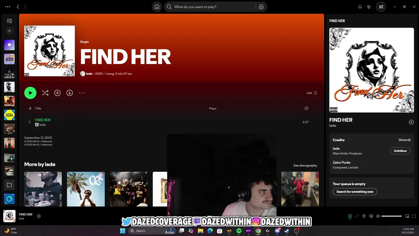Click Zaire Poole credit entry
419x236 pixels.
pyautogui.click(x=341, y=163)
